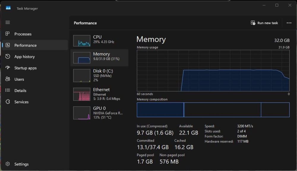Click the Settings gear icon
The width and height of the screenshot is (297, 171).
8,164
